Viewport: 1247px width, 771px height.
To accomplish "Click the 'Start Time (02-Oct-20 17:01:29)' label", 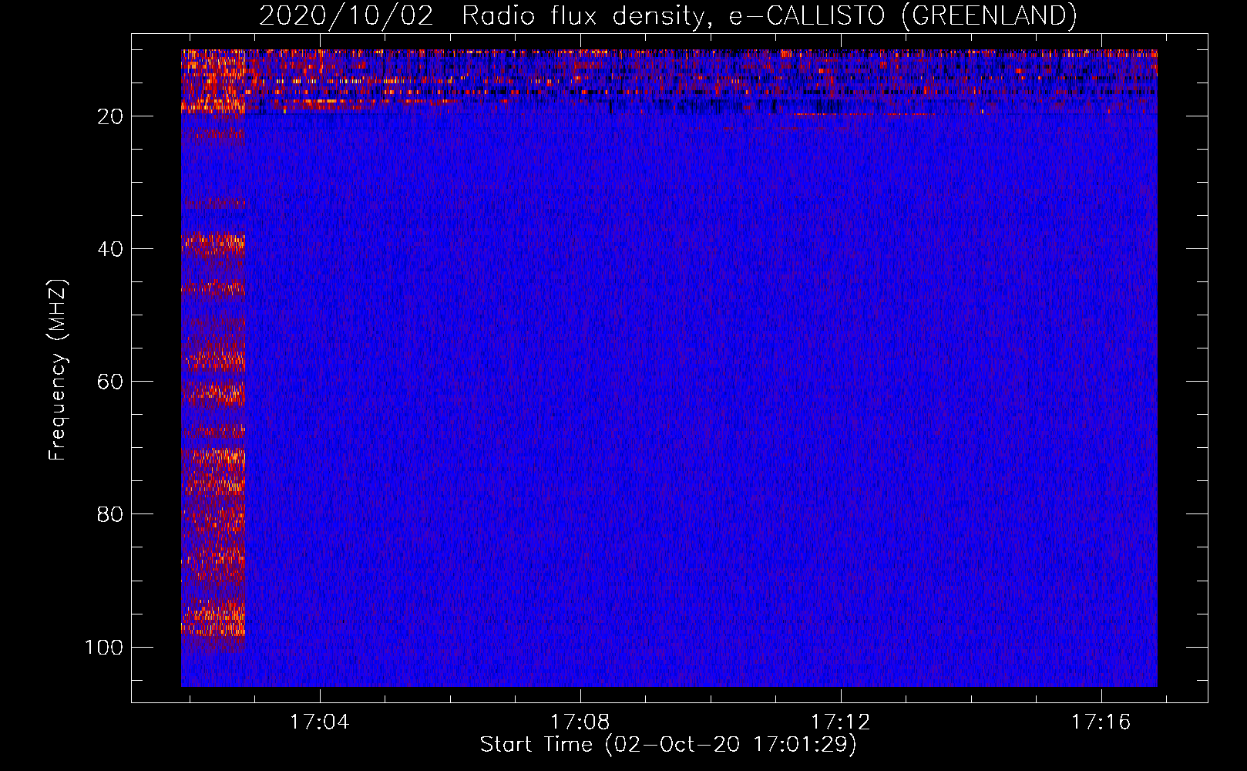I will pyautogui.click(x=668, y=745).
